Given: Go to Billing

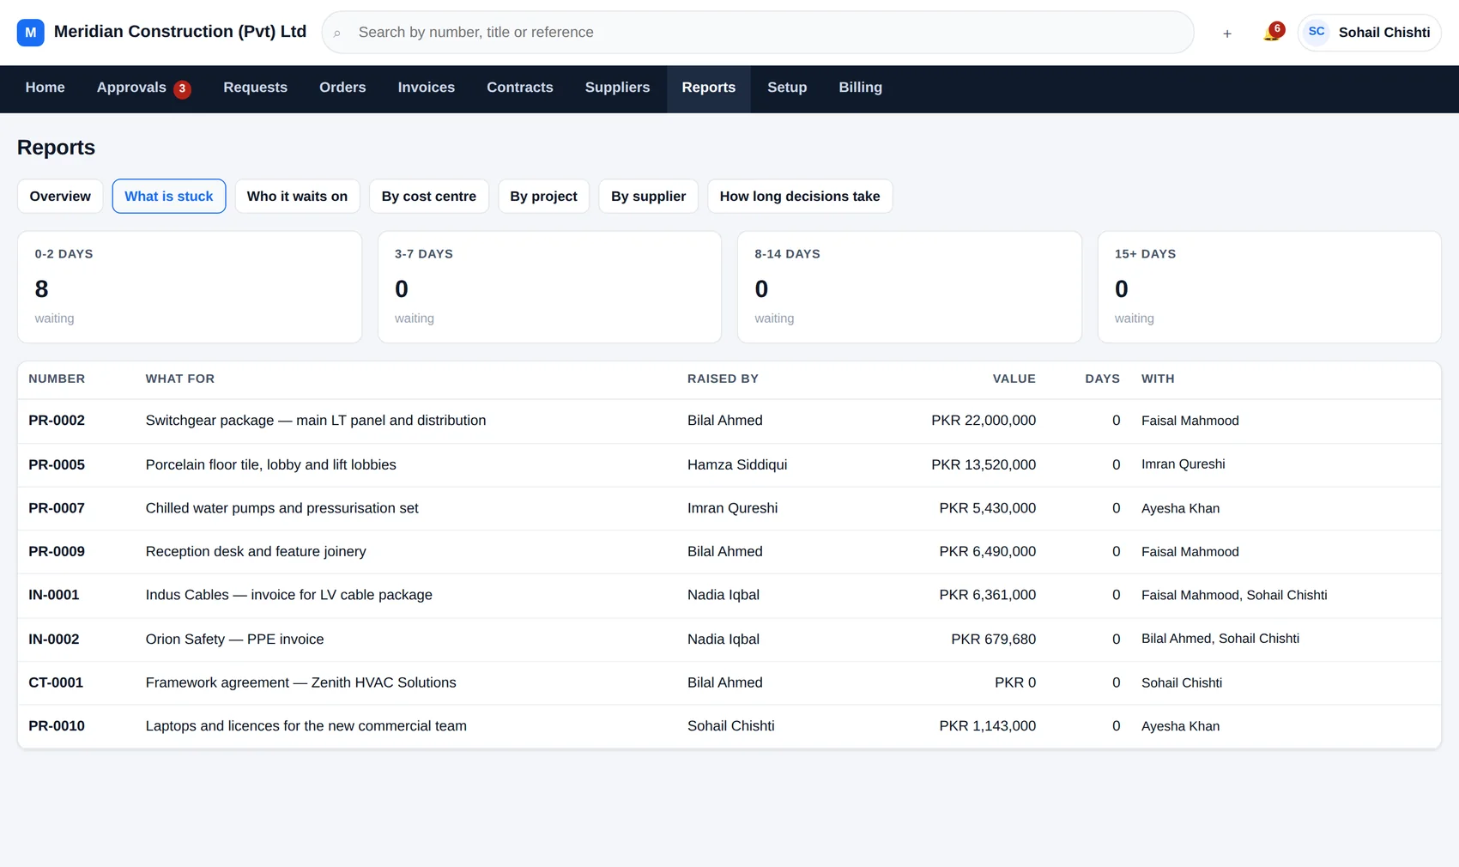Looking at the screenshot, I should 861,88.
